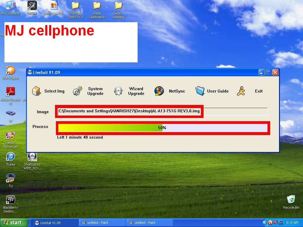Open Yahoo! Messenger desktop icon
The width and height of the screenshot is (303, 227).
[x=10, y=136]
